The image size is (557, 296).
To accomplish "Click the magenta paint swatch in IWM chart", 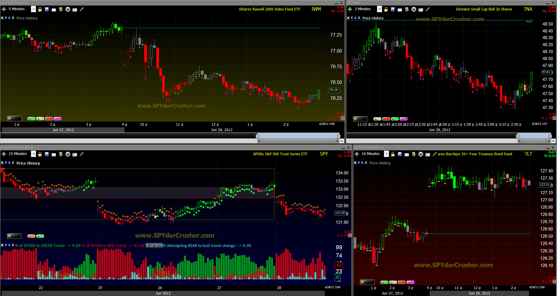I will pyautogui.click(x=57, y=118).
